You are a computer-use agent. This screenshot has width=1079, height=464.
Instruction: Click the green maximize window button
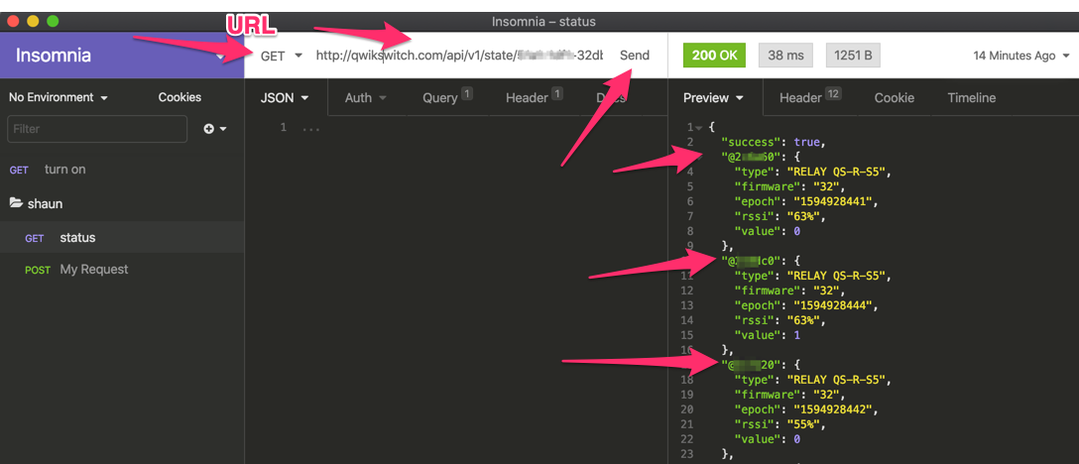click(53, 22)
